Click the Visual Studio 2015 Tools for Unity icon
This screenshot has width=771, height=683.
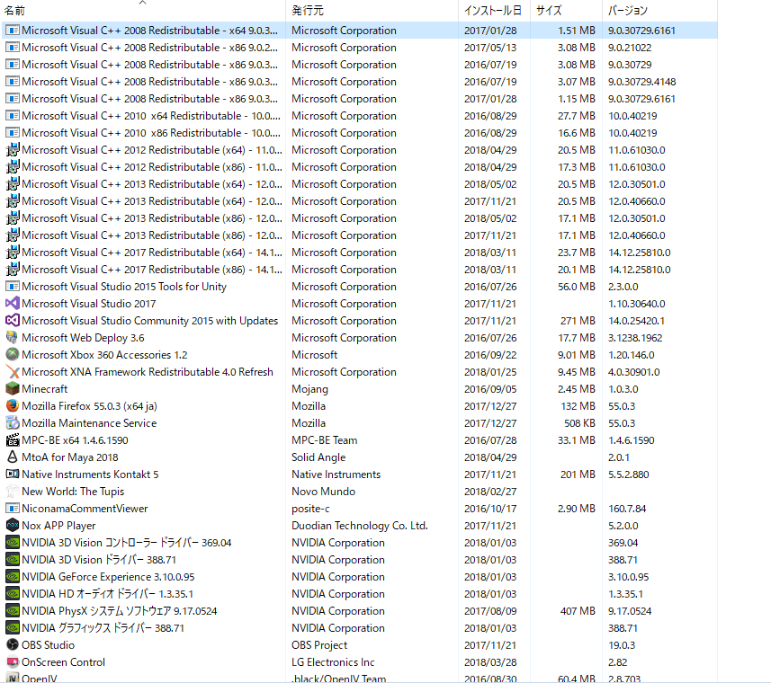13,287
